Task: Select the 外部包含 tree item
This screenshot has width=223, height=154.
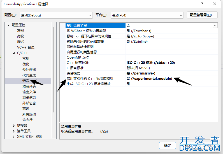Action: click(x=29, y=103)
